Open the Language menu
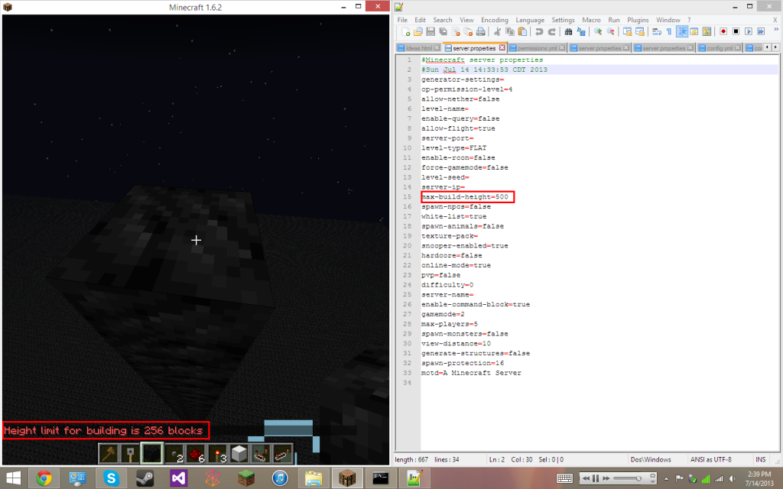This screenshot has width=783, height=489. click(x=530, y=20)
